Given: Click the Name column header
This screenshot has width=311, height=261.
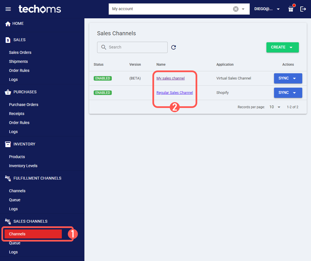Looking at the screenshot, I should coord(161,64).
